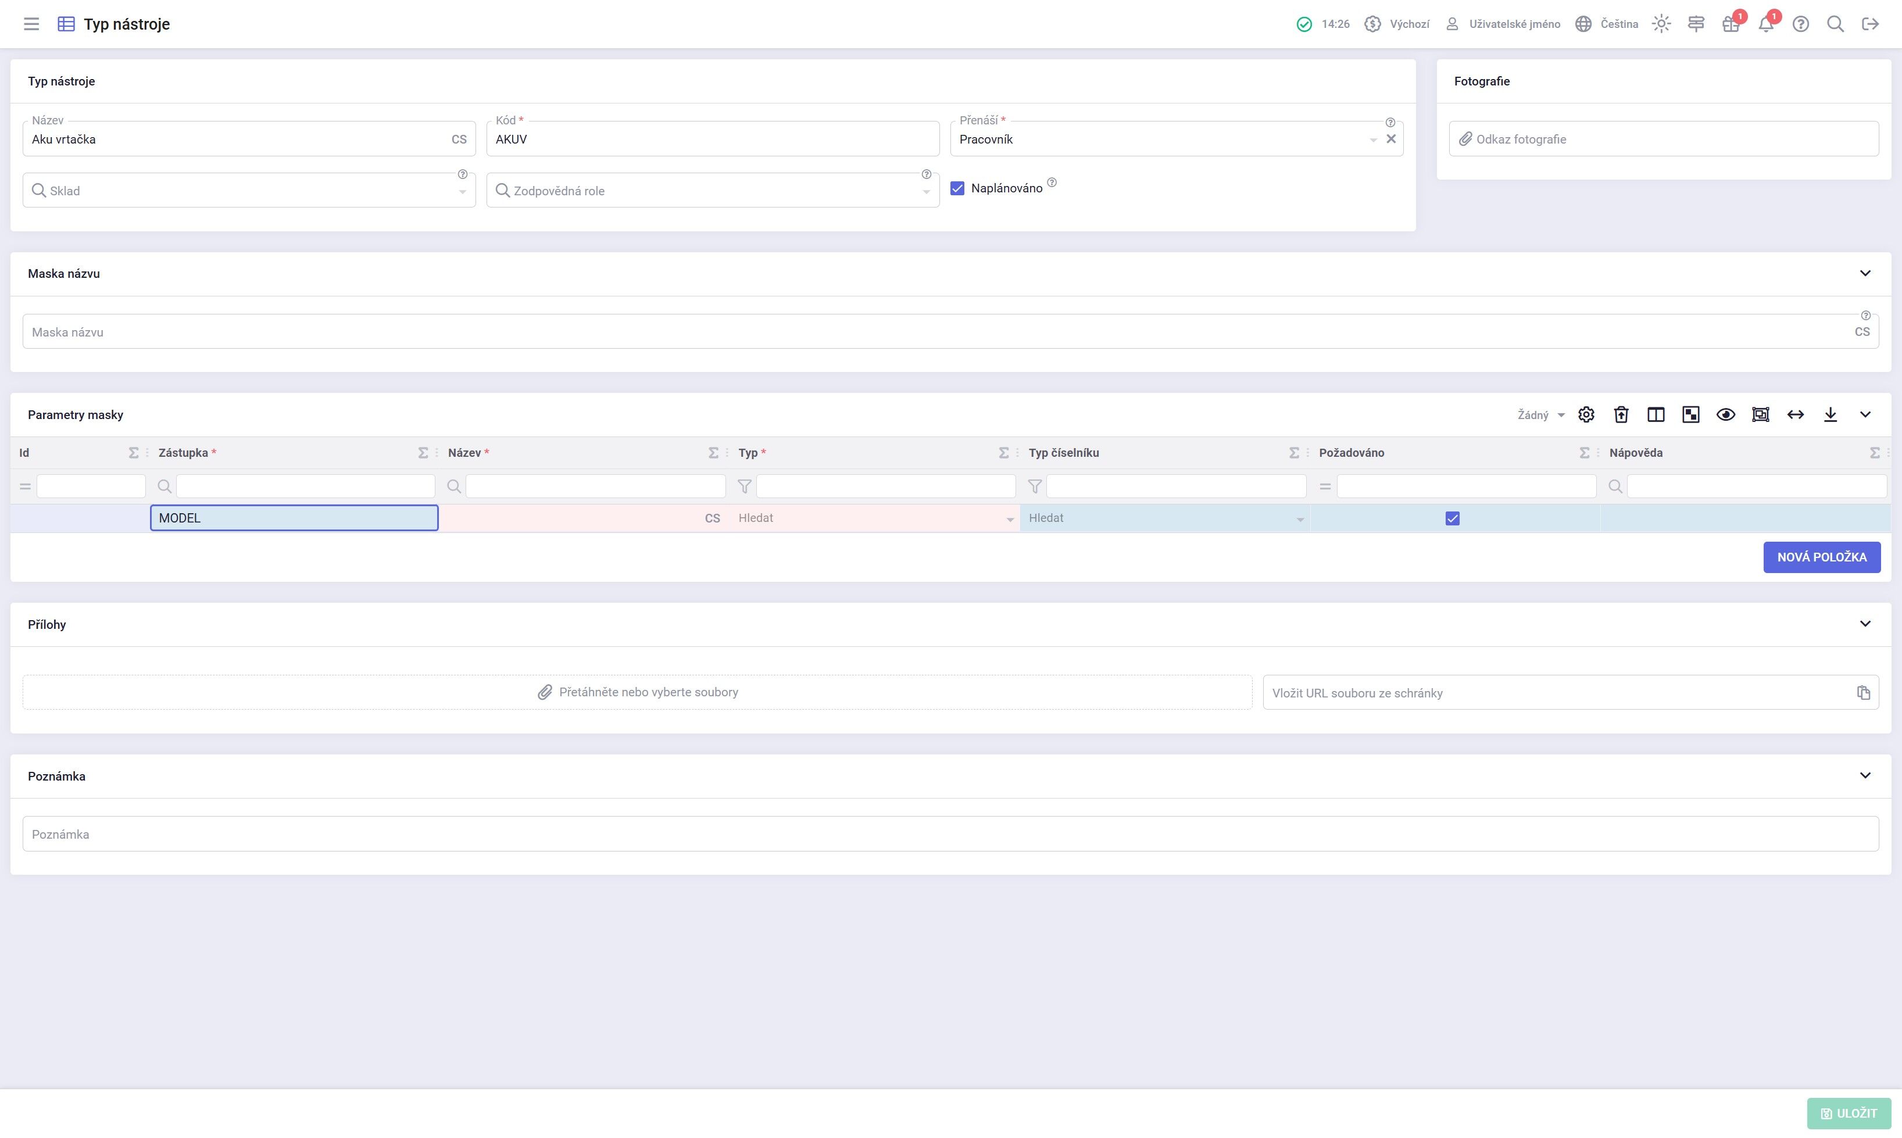Image resolution: width=1902 pixels, height=1138 pixels.
Task: Click the logout icon in header
Action: (1871, 24)
